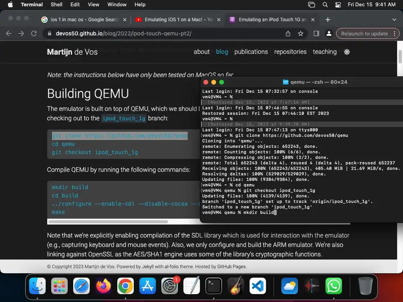The image size is (403, 302).
Task: Share this page from address bar
Action: (x=288, y=33)
